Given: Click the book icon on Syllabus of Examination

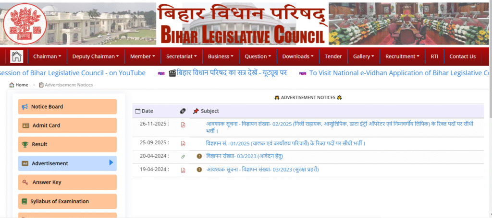Looking at the screenshot, I should click(x=24, y=201).
